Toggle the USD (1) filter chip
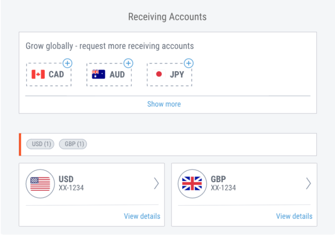This screenshot has height=235, width=335. [x=40, y=144]
